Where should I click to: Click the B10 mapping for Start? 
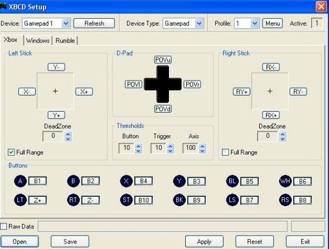(x=143, y=200)
